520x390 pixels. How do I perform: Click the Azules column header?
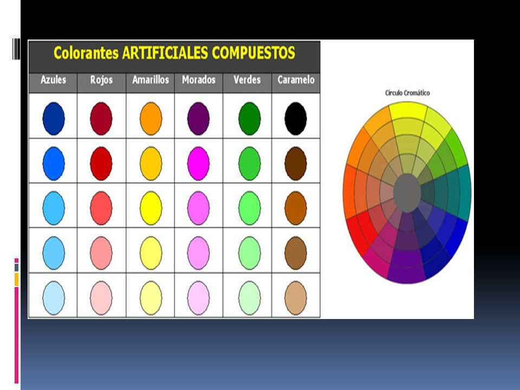click(53, 80)
